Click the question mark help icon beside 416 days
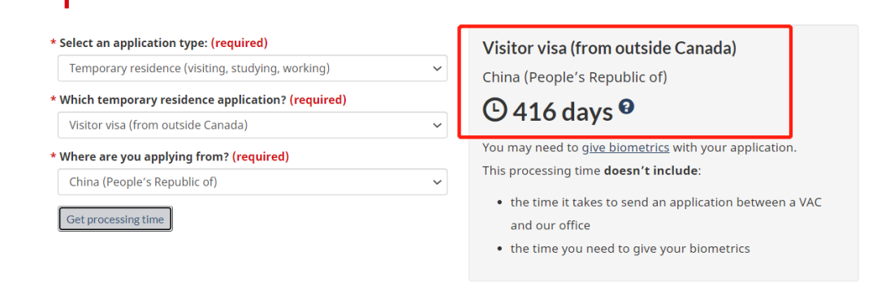 pyautogui.click(x=626, y=106)
